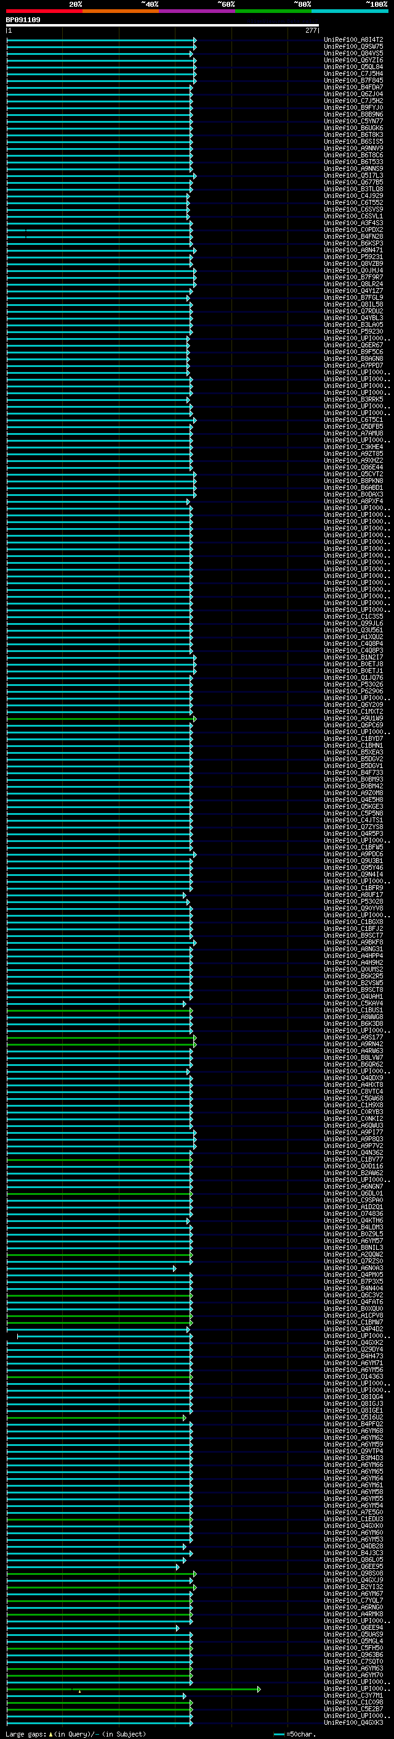This screenshot has height=1739, width=394.
Task: Open hit UniRef100_B9F5C6
Action: tap(353, 352)
